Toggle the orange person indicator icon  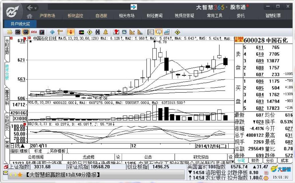[x=71, y=32]
